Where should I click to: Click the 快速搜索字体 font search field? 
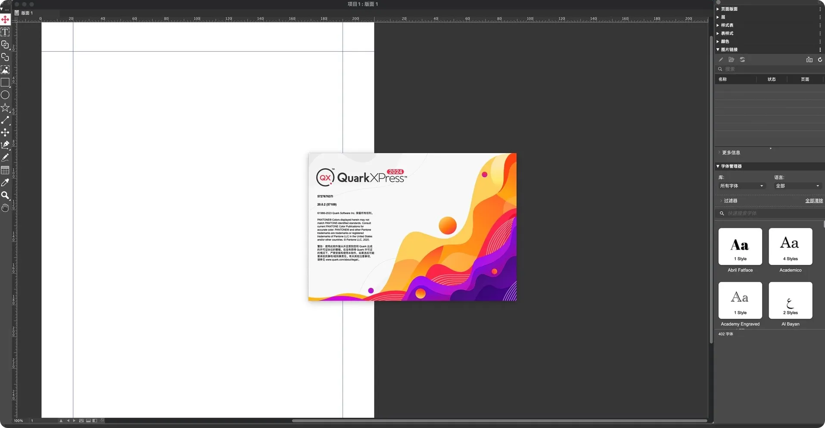click(x=770, y=213)
